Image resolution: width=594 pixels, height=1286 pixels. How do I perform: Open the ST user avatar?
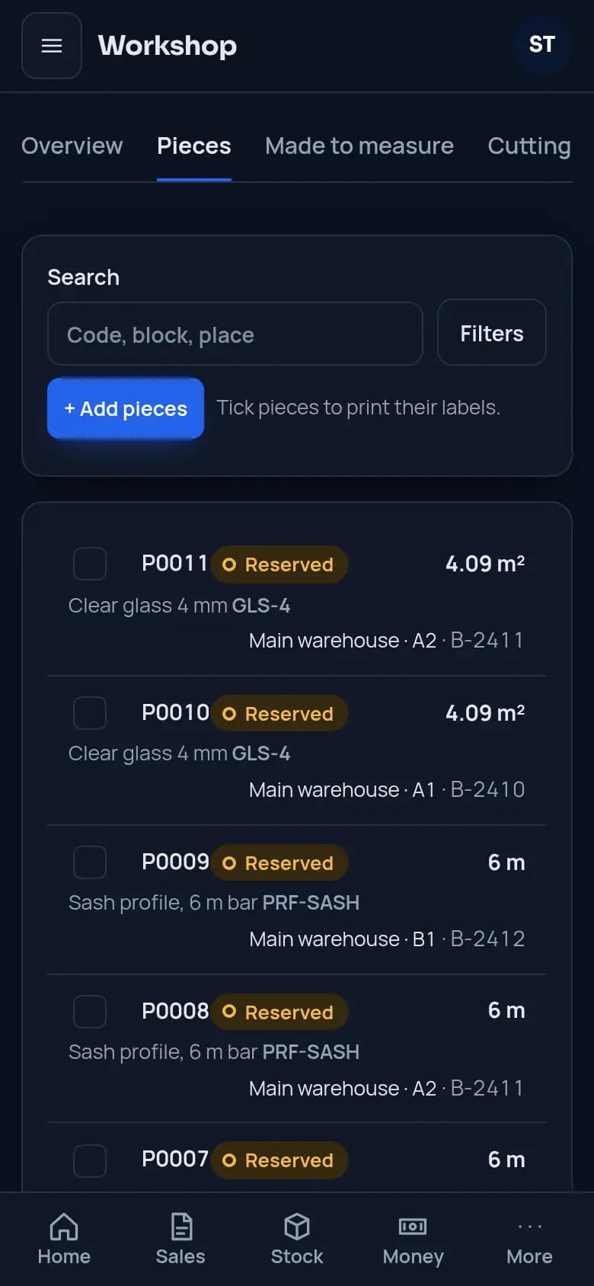542,45
